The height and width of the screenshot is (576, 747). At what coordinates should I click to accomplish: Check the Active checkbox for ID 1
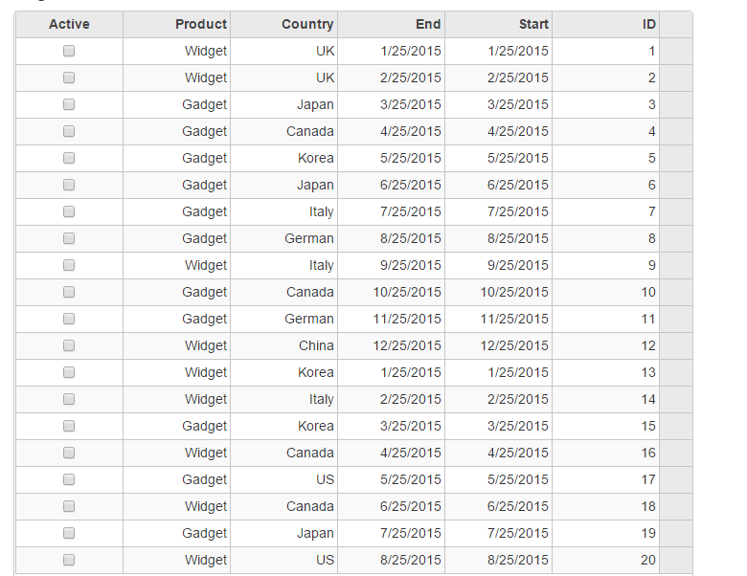(x=69, y=52)
